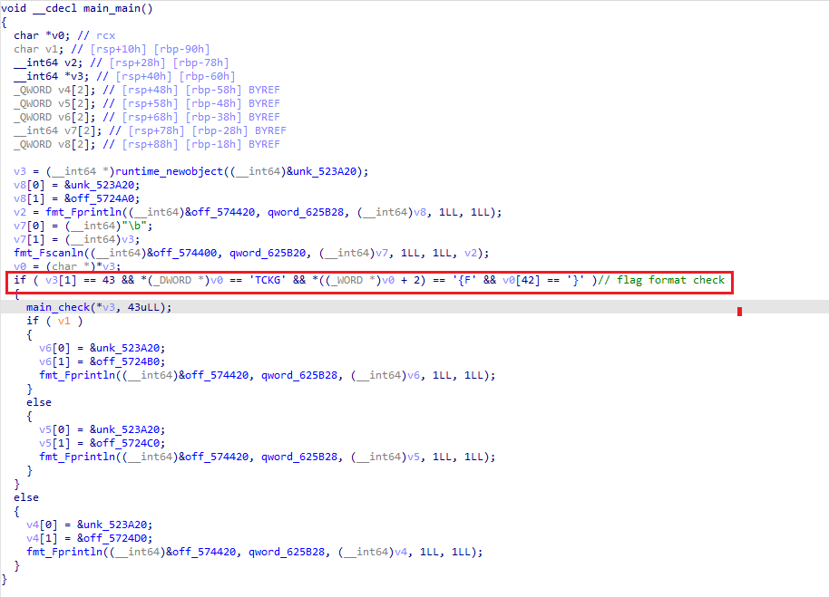Image resolution: width=829 pixels, height=597 pixels.
Task: Select the _DWORD cast in the condition
Action: [x=176, y=280]
